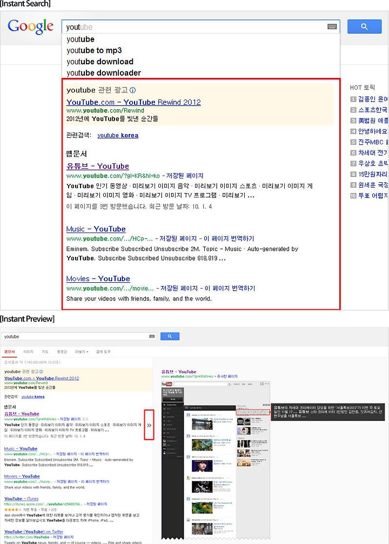Click ad info icon in Instant Search results
Image resolution: width=389 pixels, height=544 pixels.
tap(132, 90)
